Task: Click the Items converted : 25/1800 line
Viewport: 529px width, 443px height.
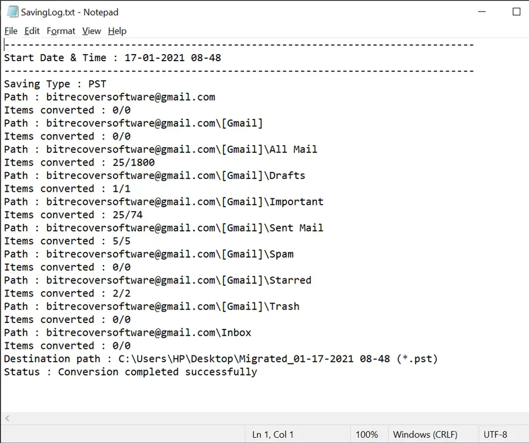Action: [x=79, y=162]
